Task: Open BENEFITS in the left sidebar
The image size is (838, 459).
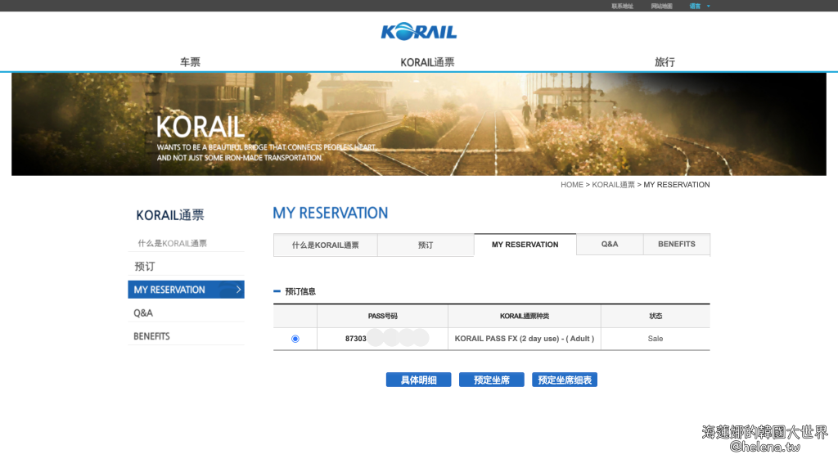Action: 151,336
